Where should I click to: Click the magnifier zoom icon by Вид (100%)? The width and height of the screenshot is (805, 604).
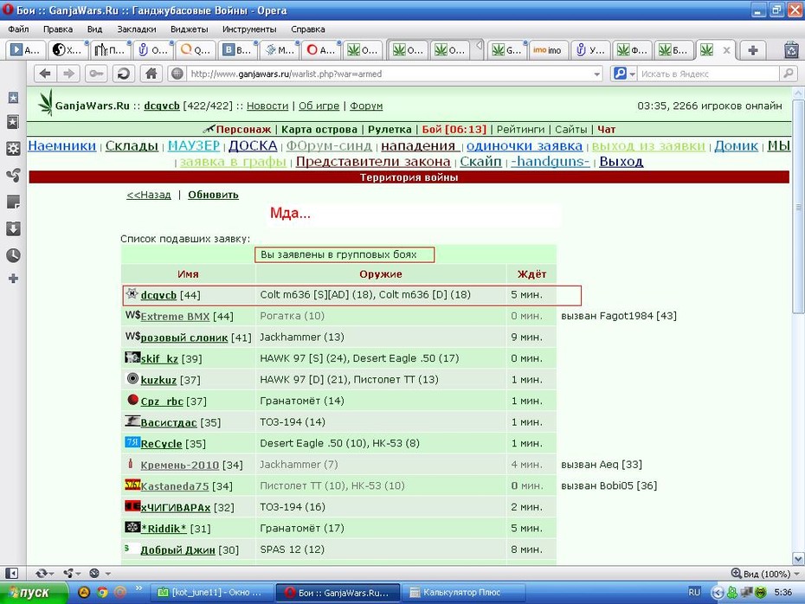point(737,573)
